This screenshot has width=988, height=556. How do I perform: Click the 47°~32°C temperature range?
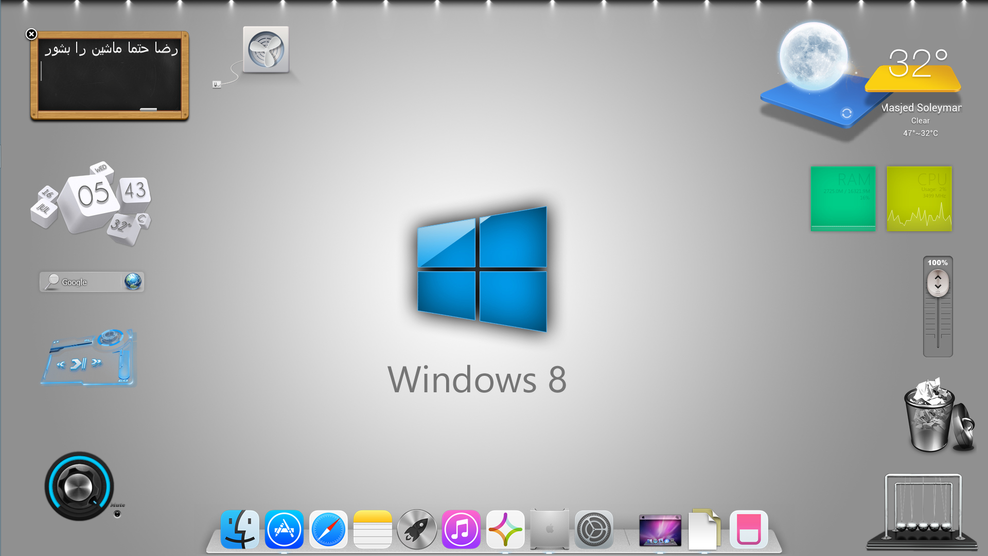(x=921, y=133)
